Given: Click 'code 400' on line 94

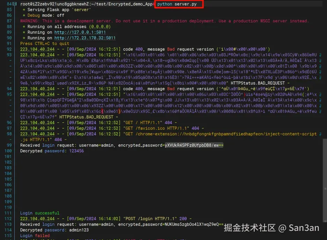Looking at the screenshot, I should click(x=133, y=89).
